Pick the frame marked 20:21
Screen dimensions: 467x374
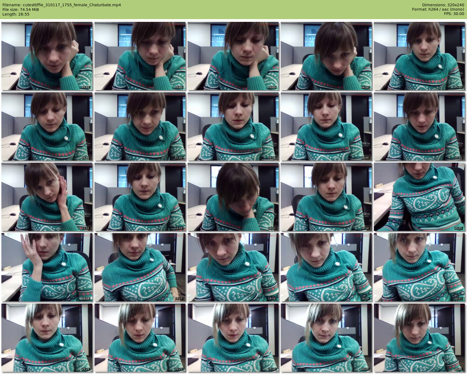click(x=419, y=267)
